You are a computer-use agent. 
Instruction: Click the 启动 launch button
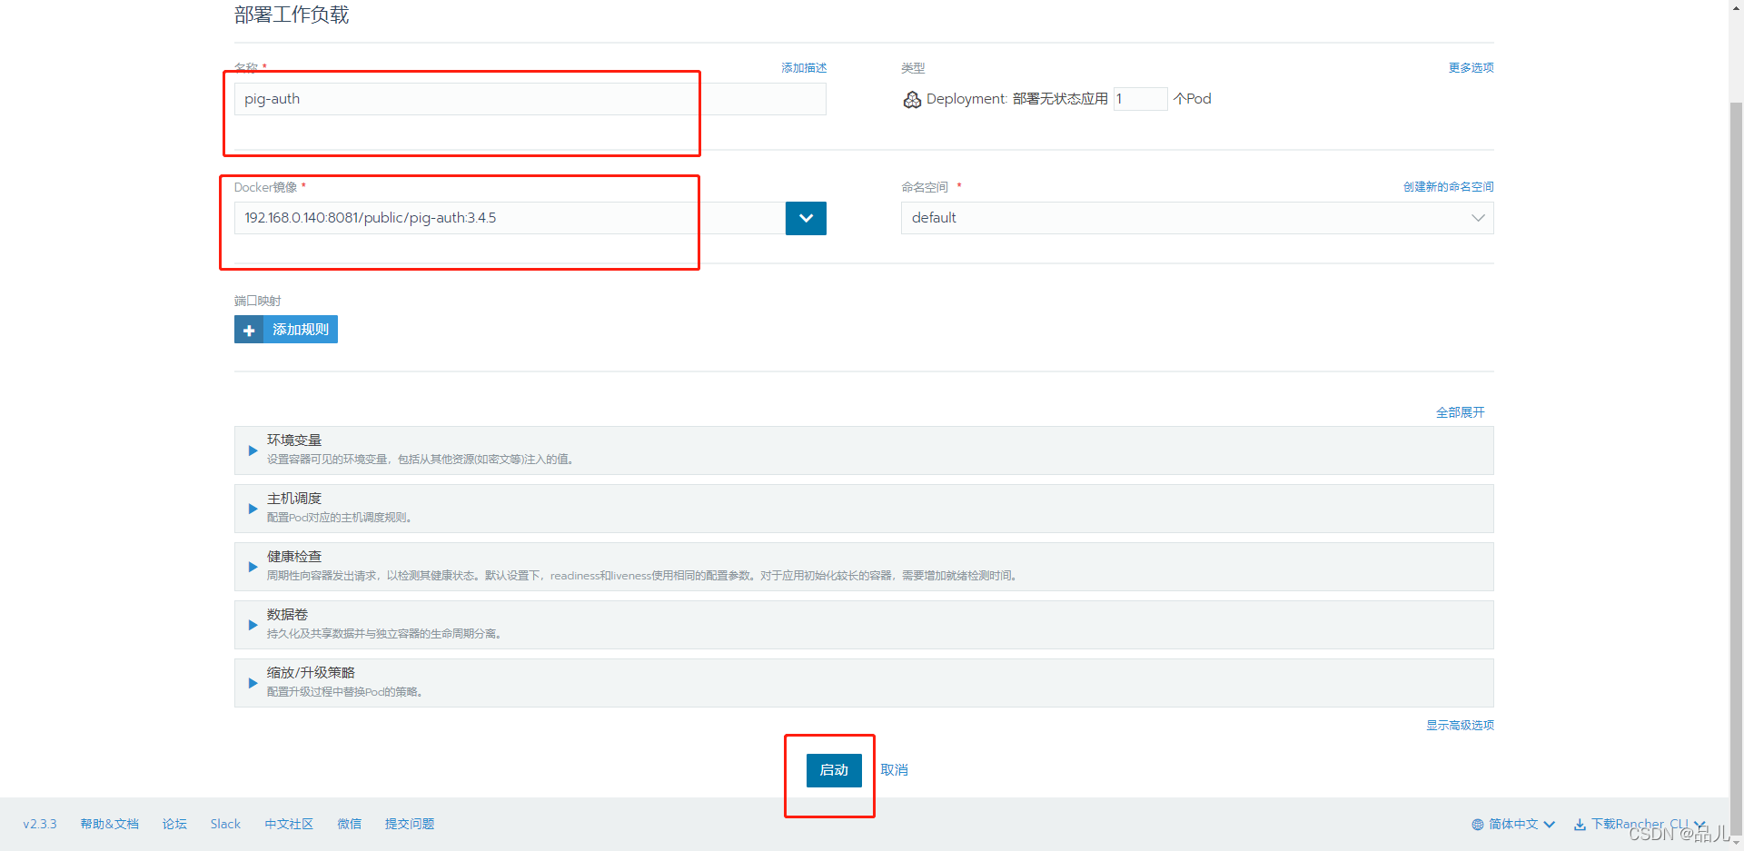tap(834, 770)
